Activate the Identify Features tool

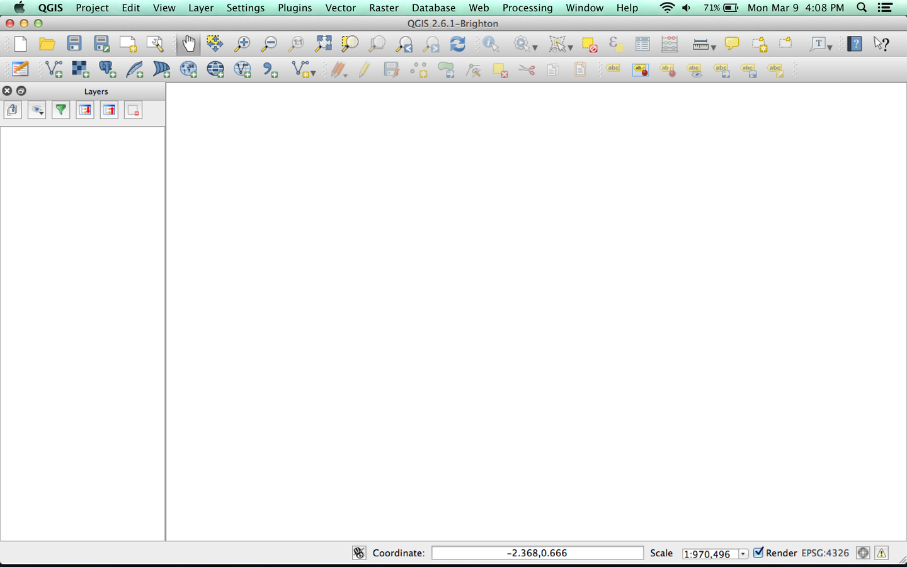(491, 44)
